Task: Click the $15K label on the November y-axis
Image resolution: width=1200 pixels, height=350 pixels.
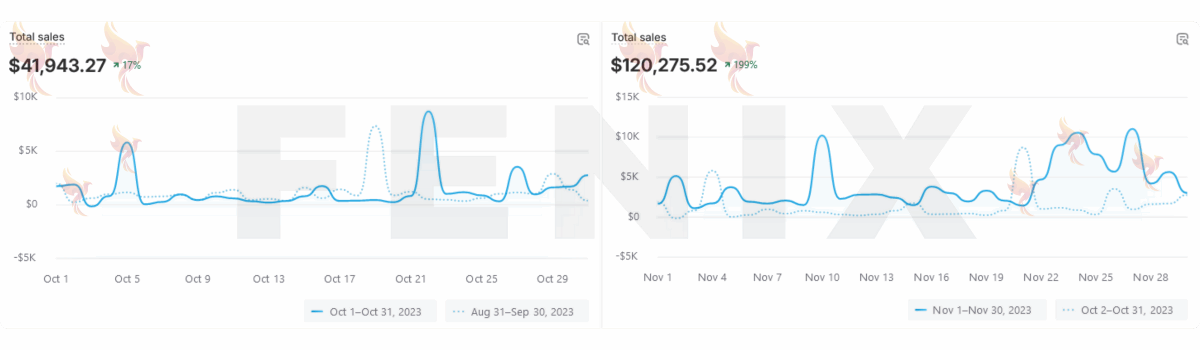Action: 627,97
